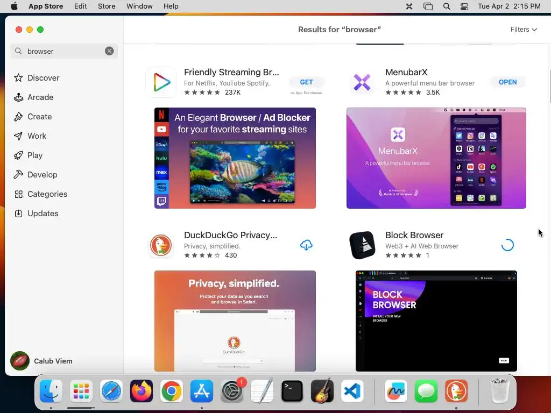Open the Help menu
Screen dimensions: 551x413
coord(171,6)
